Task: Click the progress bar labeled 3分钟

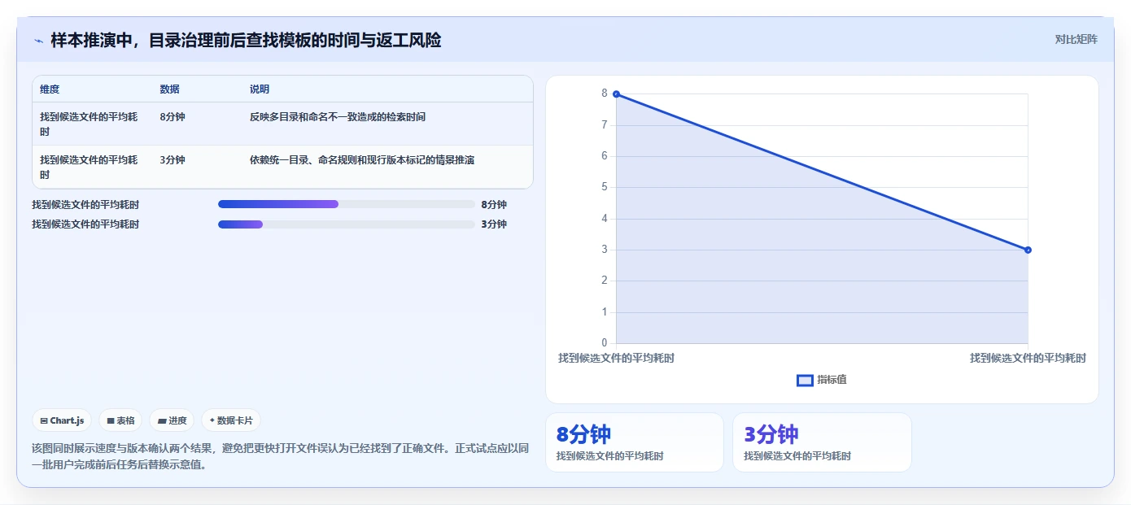Action: 347,224
